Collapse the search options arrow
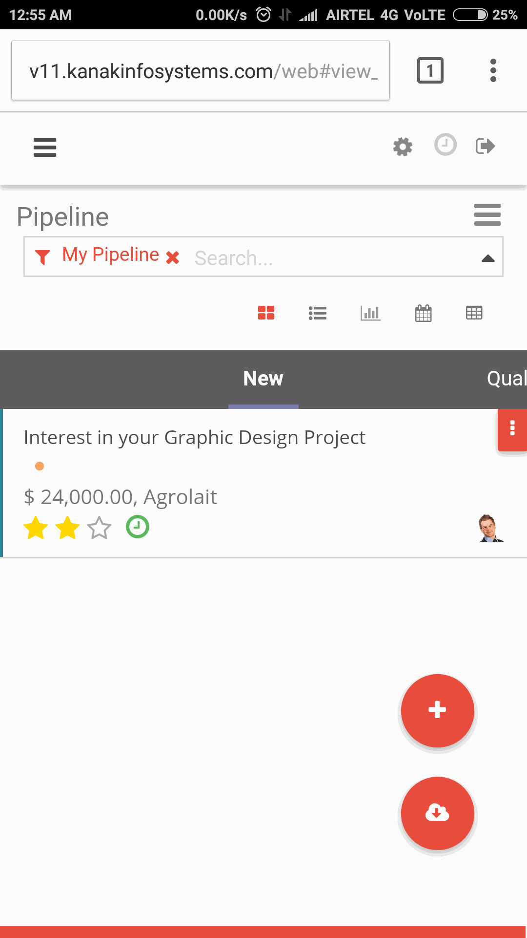Screen dimensions: 527x938 (x=488, y=258)
